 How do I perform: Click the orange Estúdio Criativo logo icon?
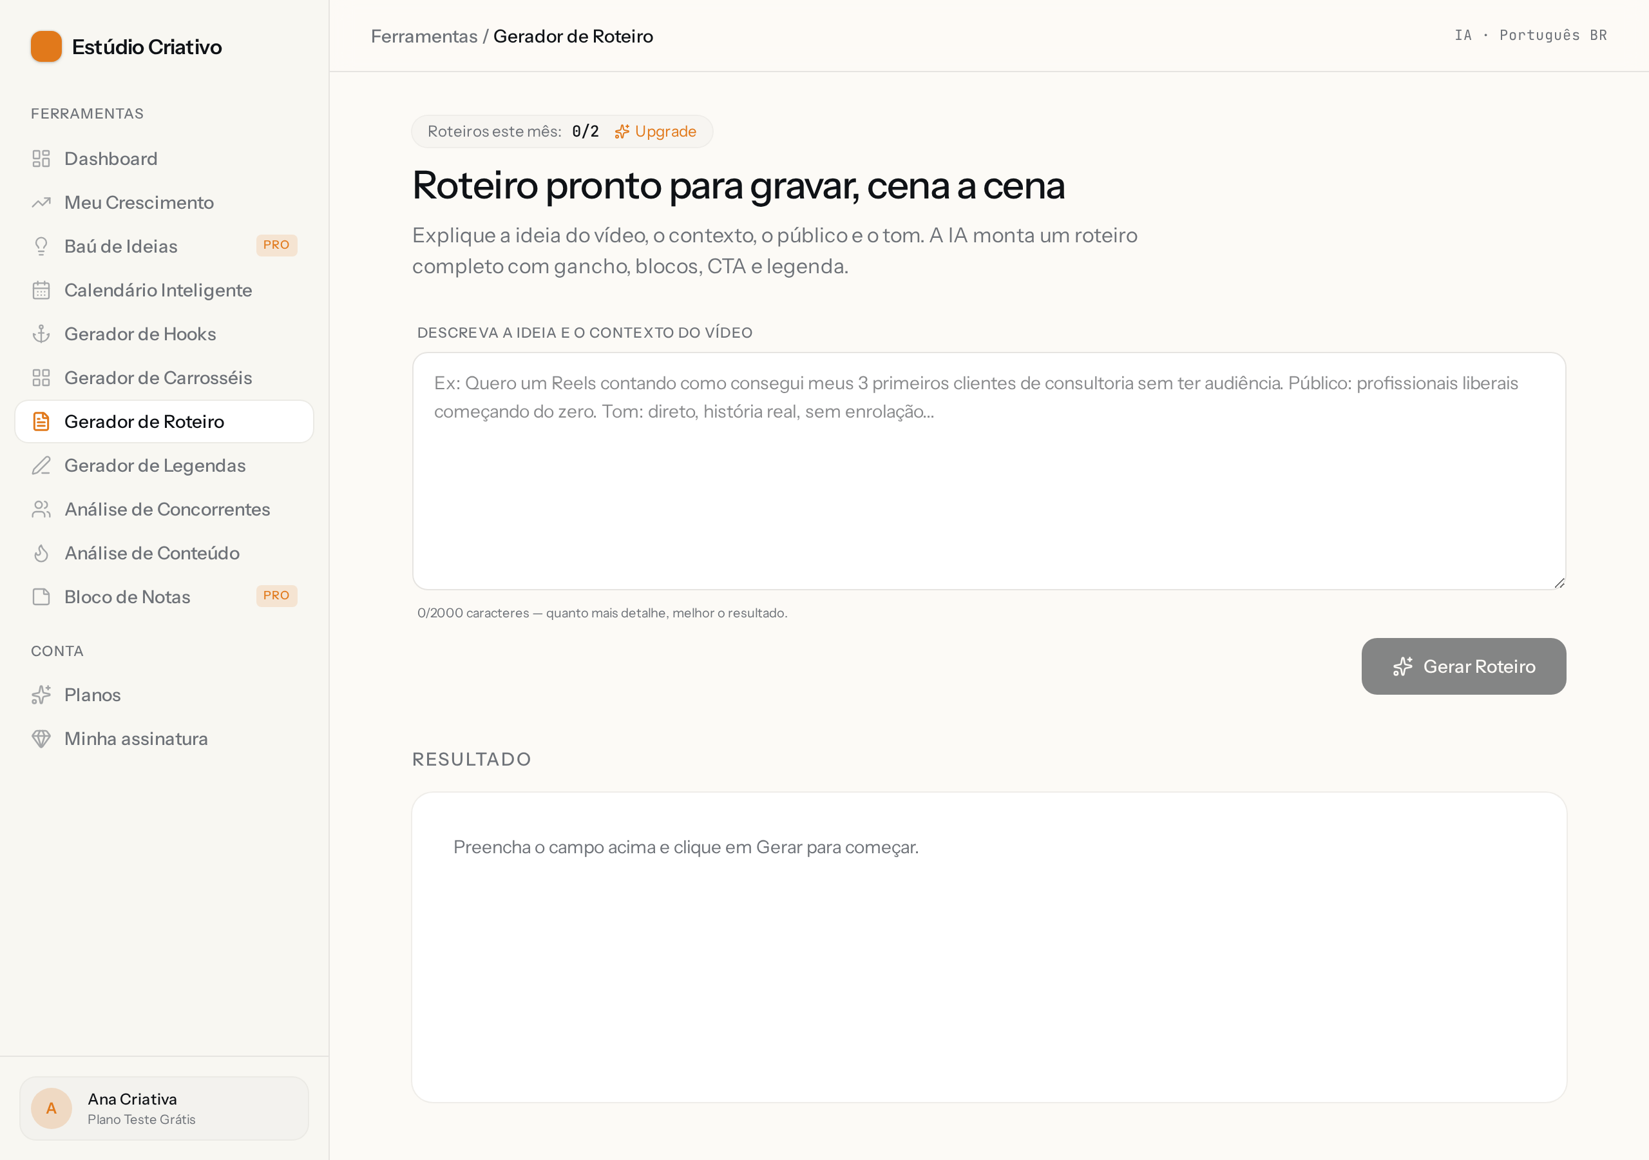46,46
